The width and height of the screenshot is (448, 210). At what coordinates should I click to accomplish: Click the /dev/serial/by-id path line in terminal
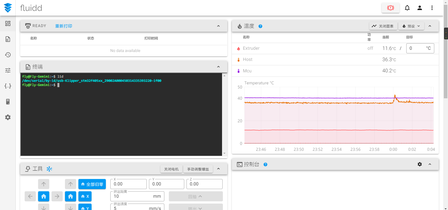coord(92,81)
